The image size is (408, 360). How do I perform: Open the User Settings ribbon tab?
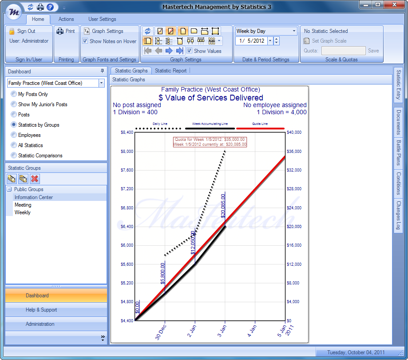coord(102,19)
